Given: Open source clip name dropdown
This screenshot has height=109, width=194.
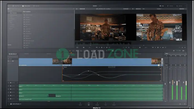Looking at the screenshot, I should [103, 9].
